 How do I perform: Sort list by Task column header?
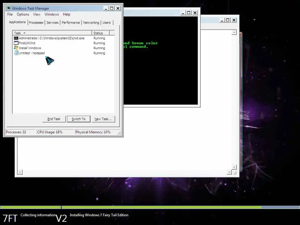52,33
